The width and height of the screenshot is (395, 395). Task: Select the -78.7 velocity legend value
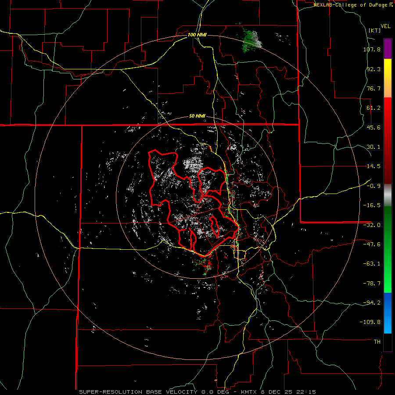click(x=372, y=284)
